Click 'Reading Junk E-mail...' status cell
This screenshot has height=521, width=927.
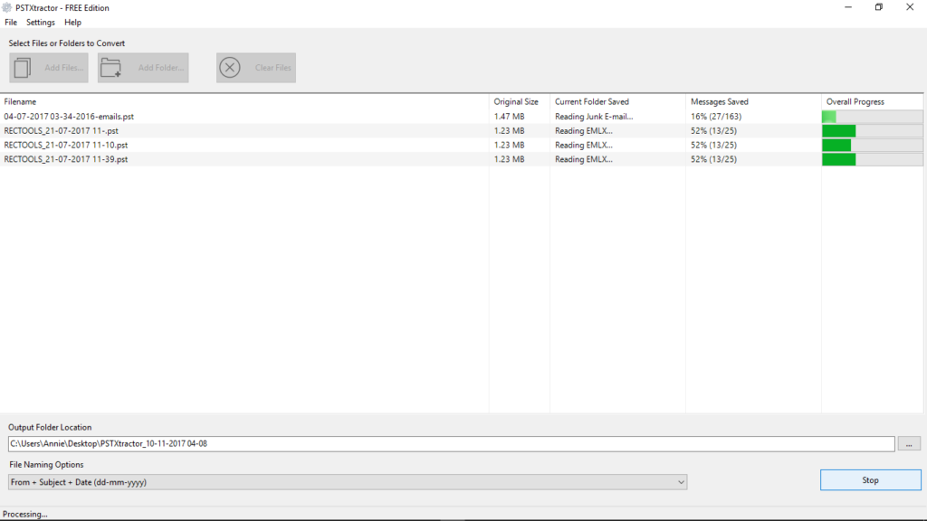coord(594,117)
